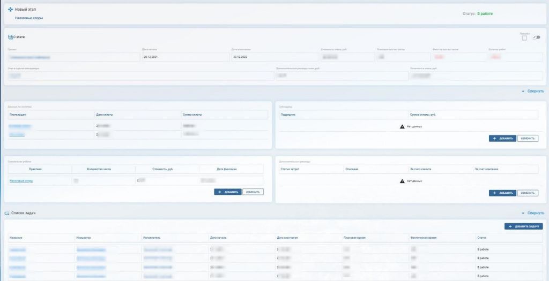Open Налоговые споры practice in Совместные работы
Screen dimensions: 549x281
pyautogui.click(x=21, y=181)
